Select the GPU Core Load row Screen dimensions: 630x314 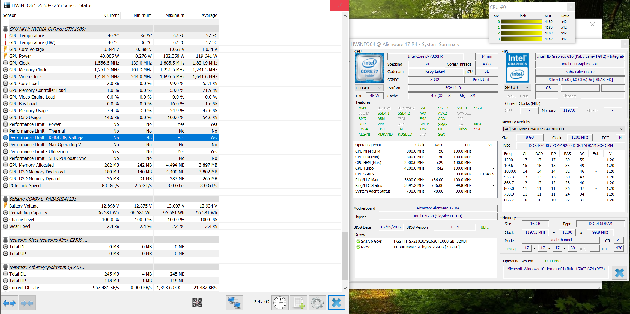point(110,83)
